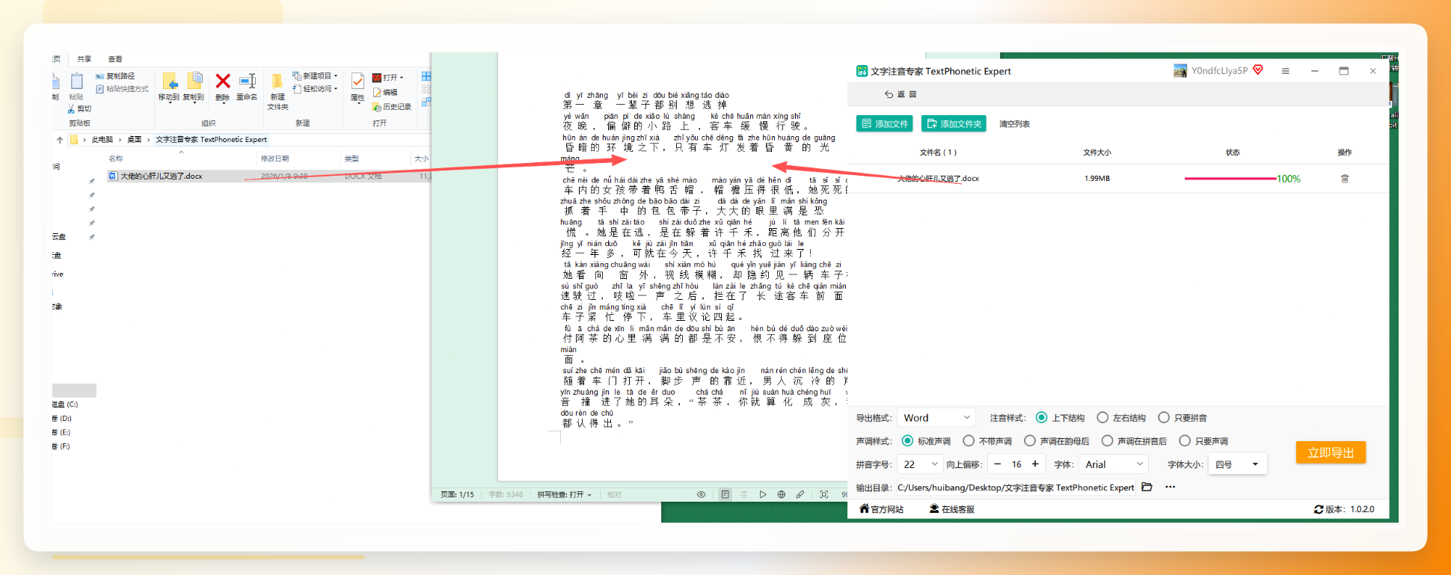The image size is (1451, 575).
Task: Click the focus frame icon in document status bar
Action: click(824, 494)
